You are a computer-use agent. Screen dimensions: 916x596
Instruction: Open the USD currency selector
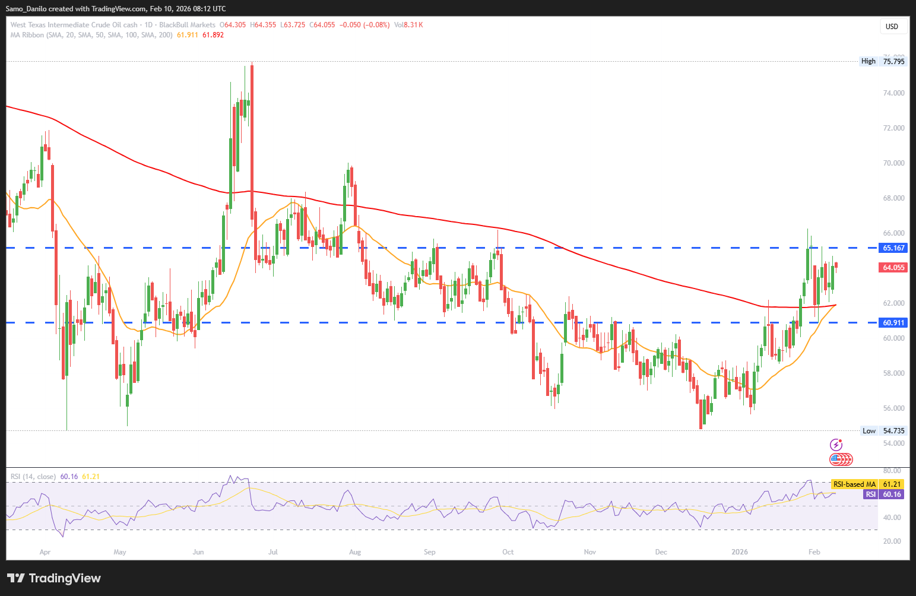(892, 26)
